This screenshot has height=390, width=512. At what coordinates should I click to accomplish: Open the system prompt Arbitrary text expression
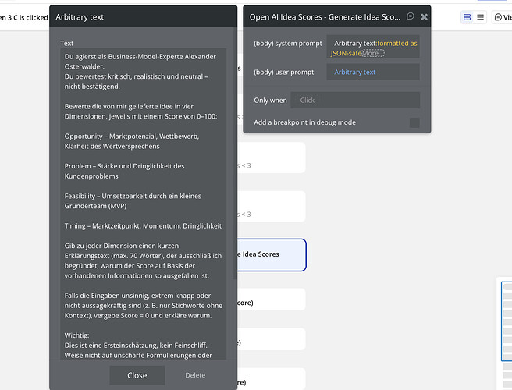(x=354, y=44)
